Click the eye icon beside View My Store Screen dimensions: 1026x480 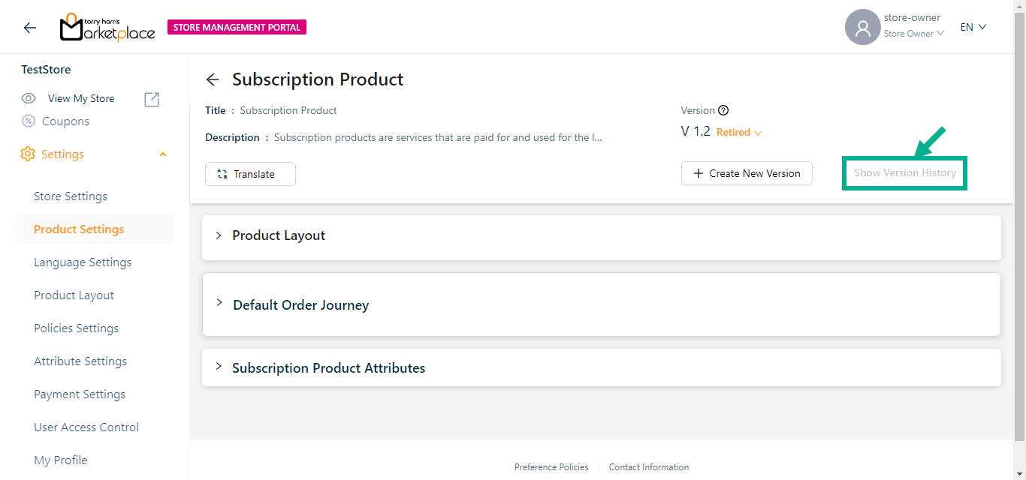coord(29,98)
